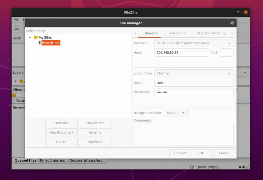The width and height of the screenshot is (263, 180).
Task: Expand the local site tree dropdown arrow
Action: tap(15, 81)
